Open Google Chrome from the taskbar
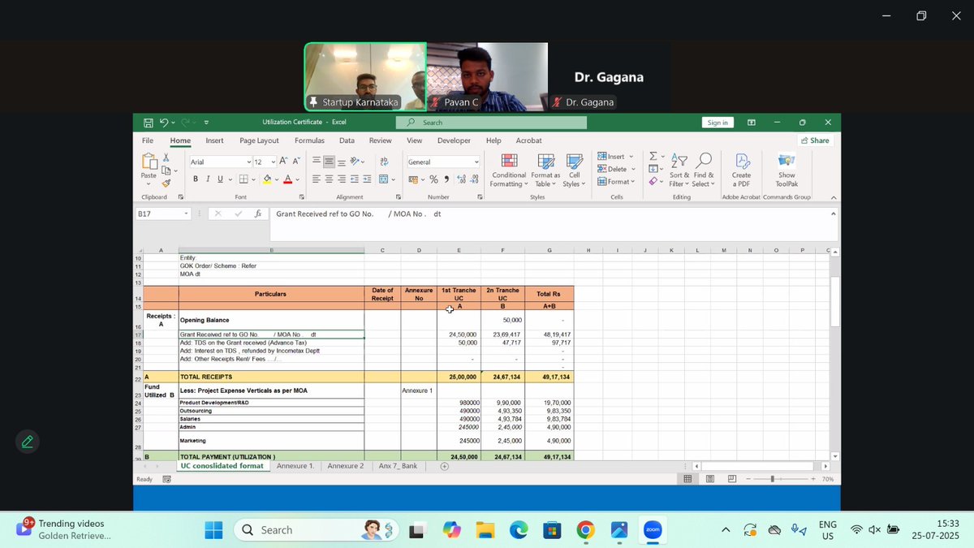 (x=585, y=530)
